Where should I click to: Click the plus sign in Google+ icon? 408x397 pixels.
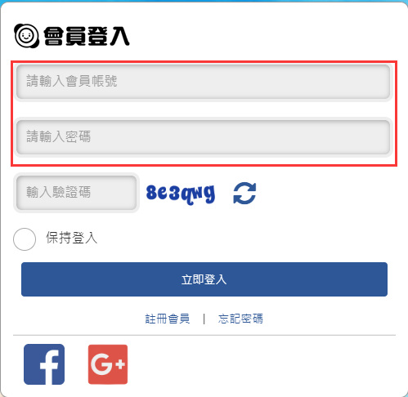click(x=120, y=364)
